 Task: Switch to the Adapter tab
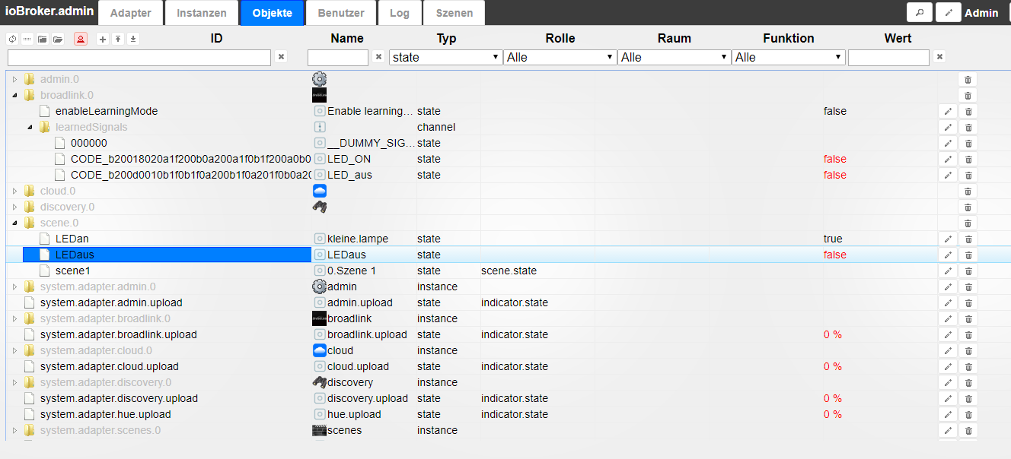[x=130, y=13]
